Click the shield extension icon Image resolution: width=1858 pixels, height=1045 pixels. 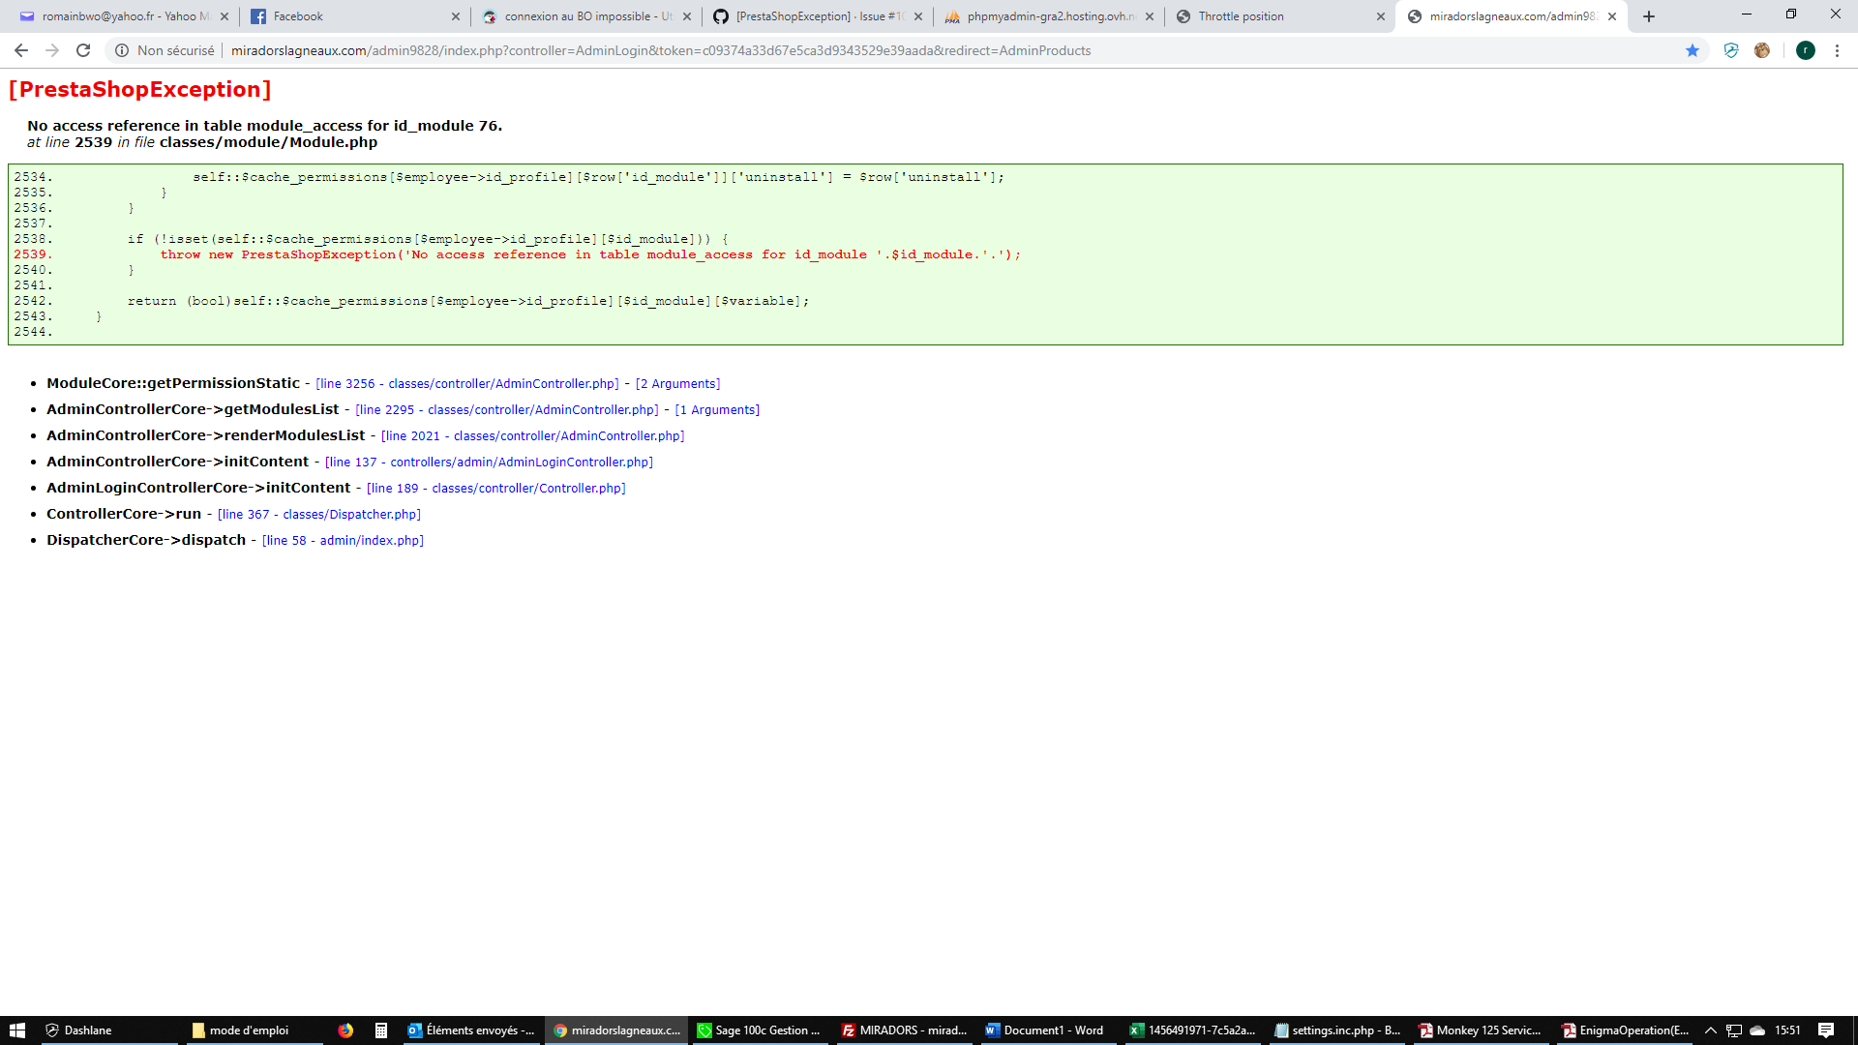click(x=1731, y=50)
